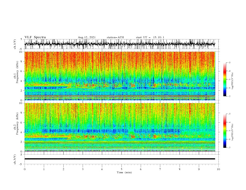
Task: Click the "station=ATH" label
Action: [115, 37]
